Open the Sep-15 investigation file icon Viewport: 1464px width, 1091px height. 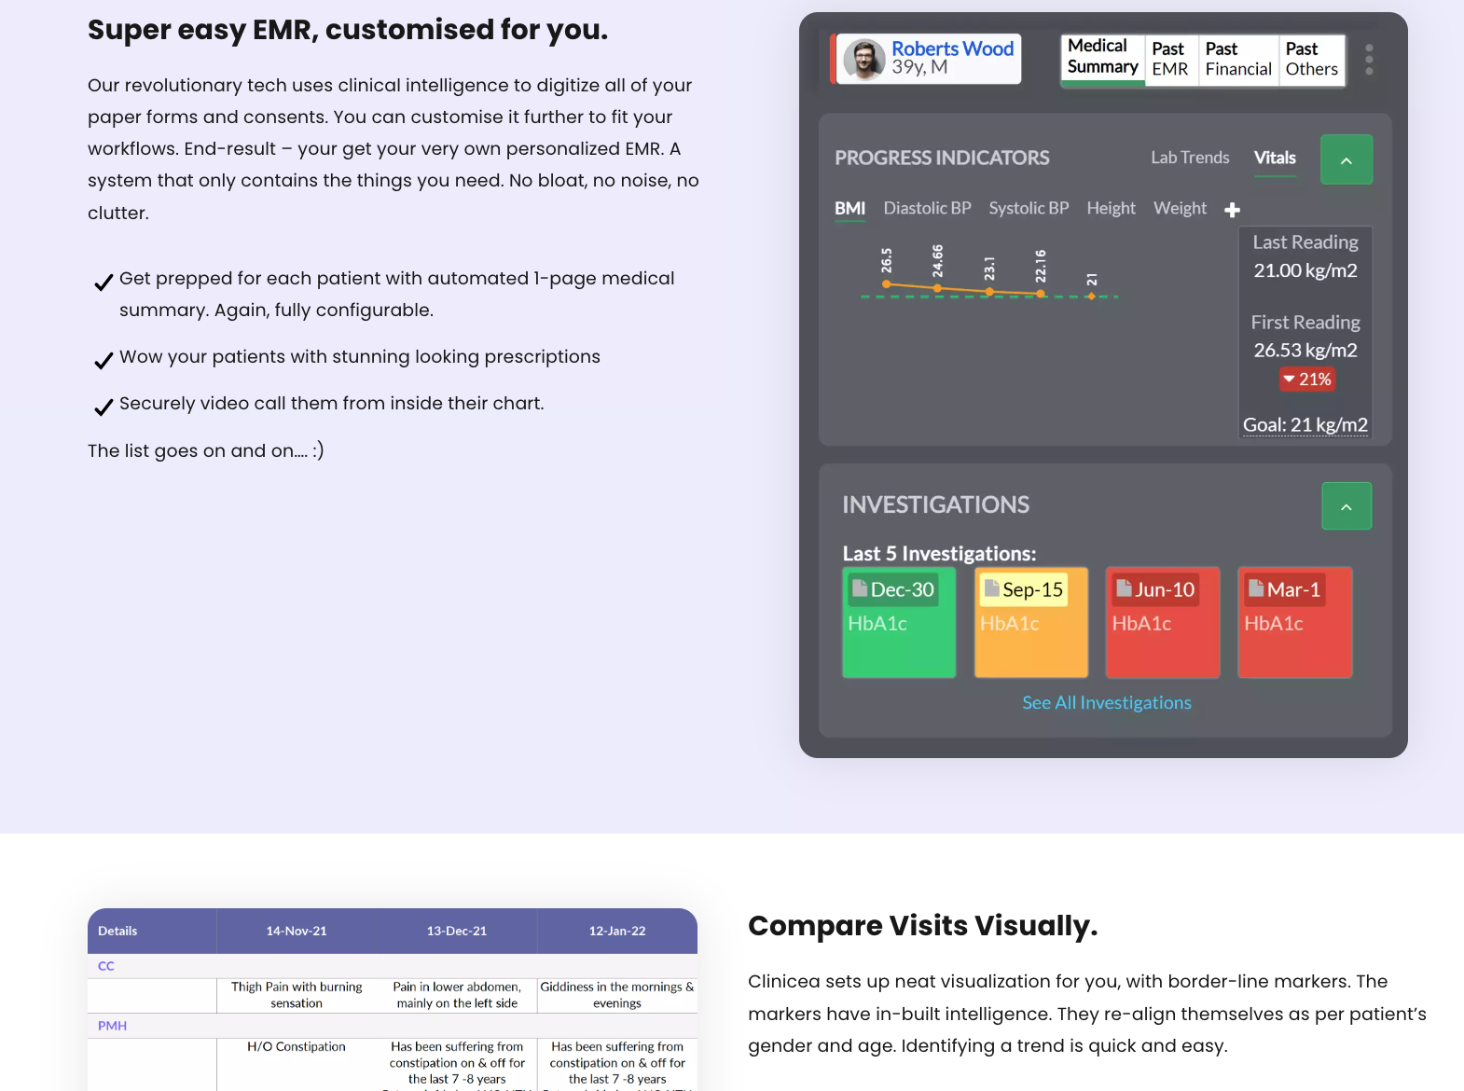(x=992, y=588)
